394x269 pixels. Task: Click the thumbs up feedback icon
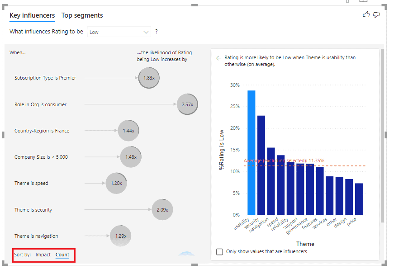point(366,14)
